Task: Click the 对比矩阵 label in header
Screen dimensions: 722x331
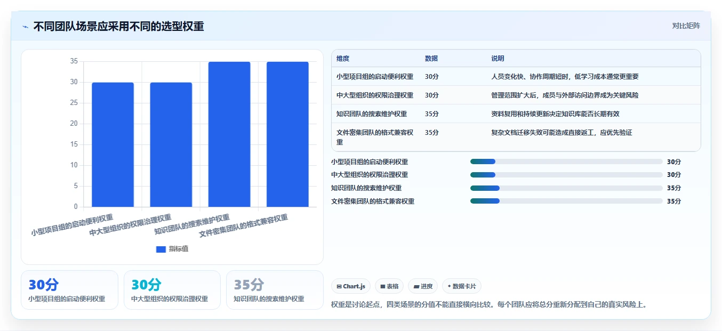Action: pyautogui.click(x=686, y=26)
